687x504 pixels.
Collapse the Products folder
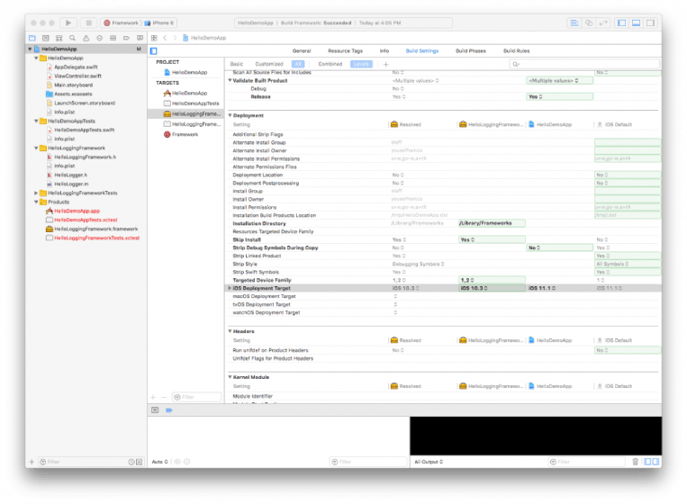(x=36, y=202)
